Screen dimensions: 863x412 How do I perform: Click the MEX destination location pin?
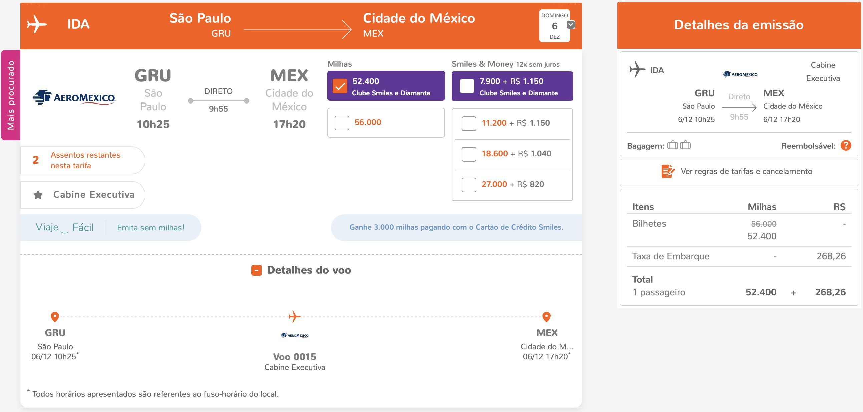pos(546,317)
